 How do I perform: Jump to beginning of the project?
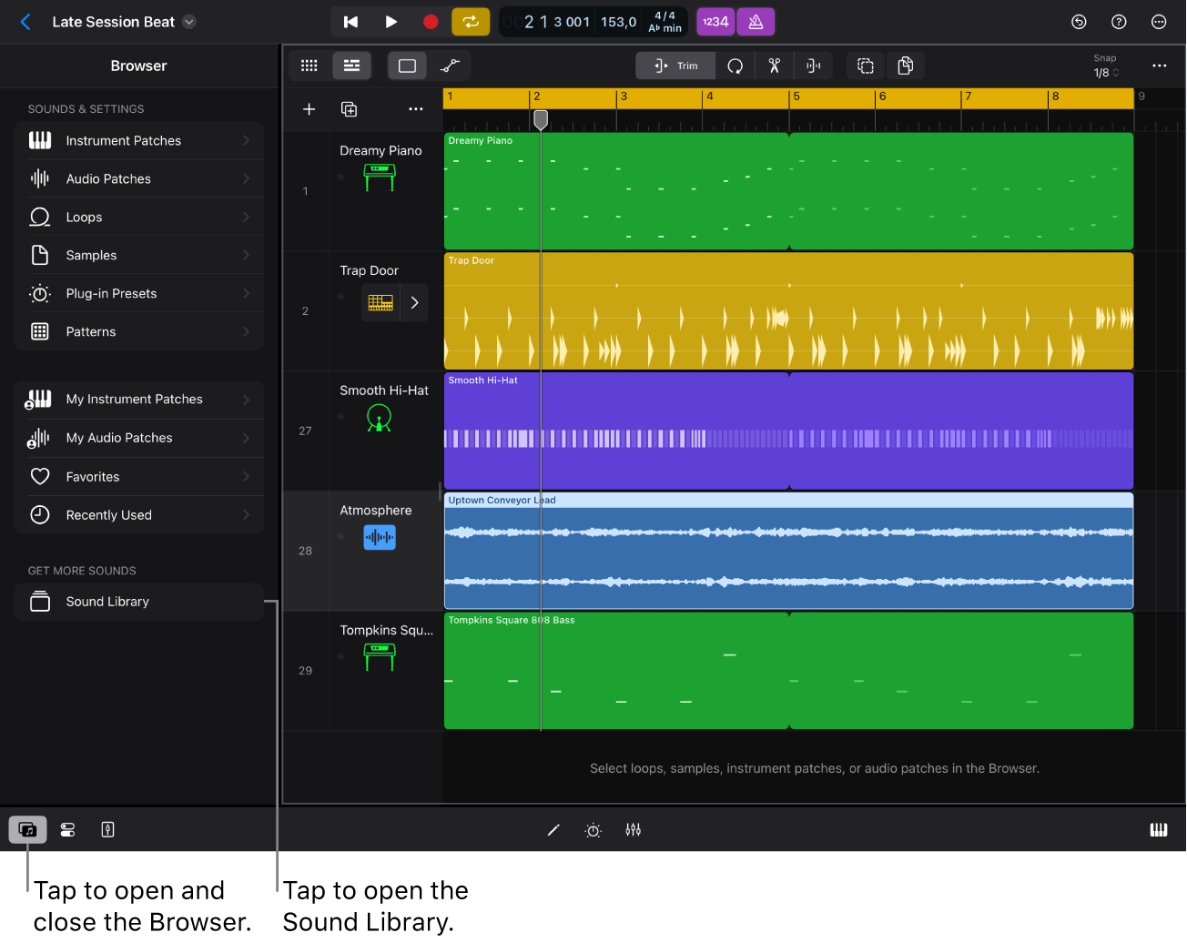coord(350,22)
